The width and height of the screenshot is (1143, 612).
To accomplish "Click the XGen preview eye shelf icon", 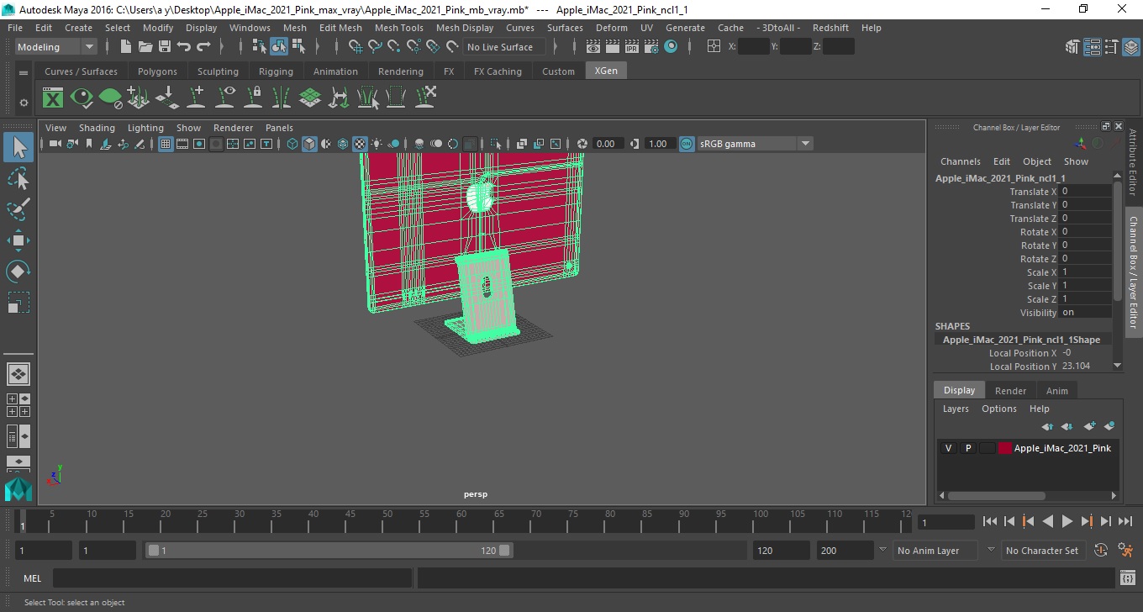I will (82, 98).
